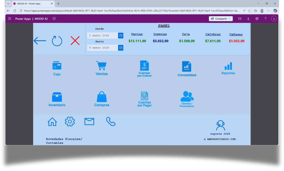Viewport: 284px width, 171px height.
Task: Open Cuentas por Cobrar module
Action: pos(144,69)
